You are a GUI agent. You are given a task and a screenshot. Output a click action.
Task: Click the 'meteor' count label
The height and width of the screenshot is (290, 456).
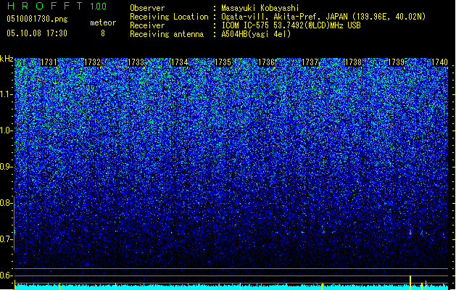click(103, 22)
